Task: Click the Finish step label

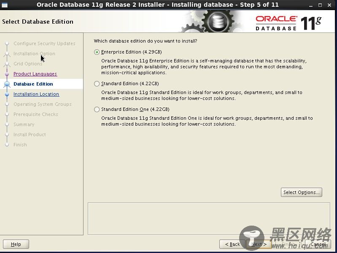Action: coord(20,145)
